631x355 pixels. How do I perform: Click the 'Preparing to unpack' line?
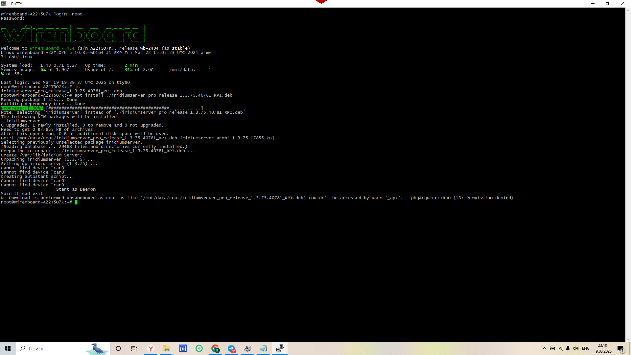click(x=98, y=151)
